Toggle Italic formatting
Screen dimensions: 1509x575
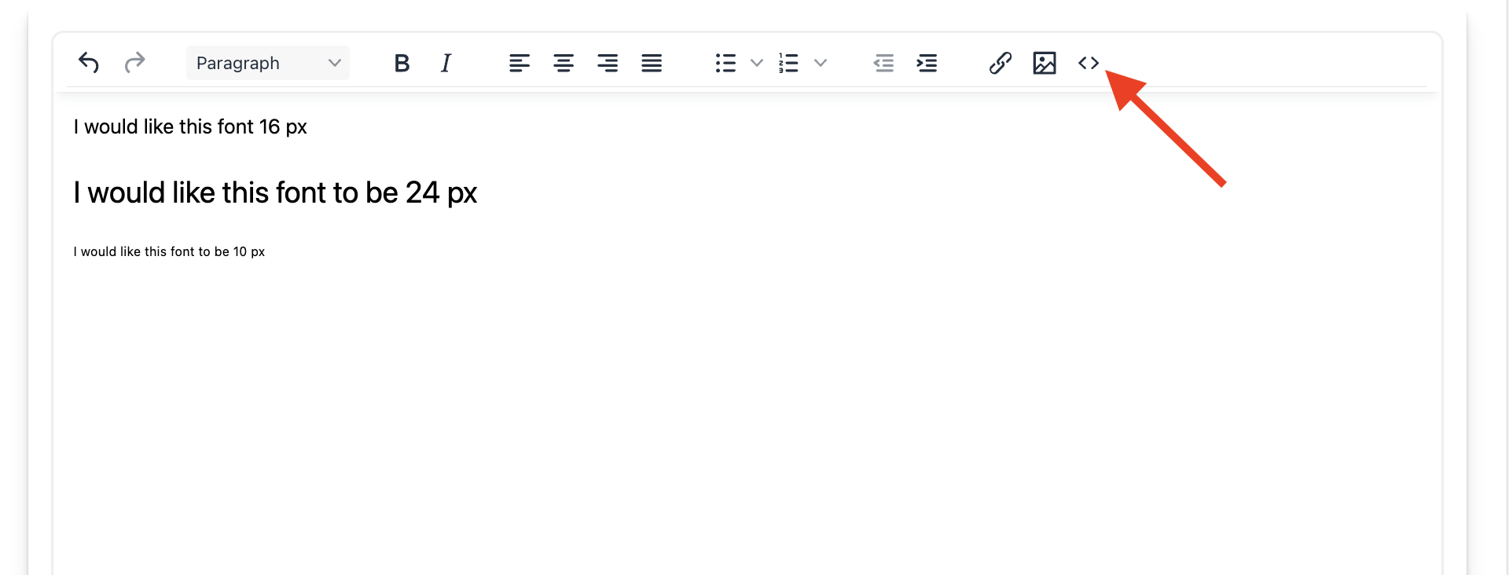(446, 63)
